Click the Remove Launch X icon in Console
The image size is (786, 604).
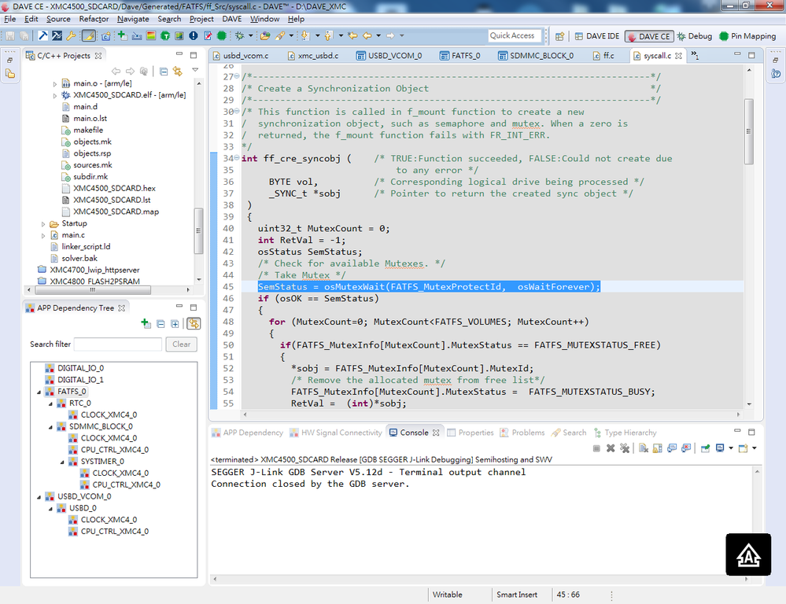tap(611, 448)
